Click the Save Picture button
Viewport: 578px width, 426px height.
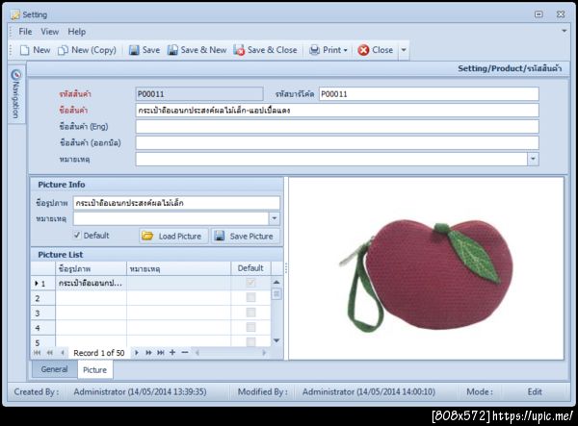pyautogui.click(x=245, y=236)
